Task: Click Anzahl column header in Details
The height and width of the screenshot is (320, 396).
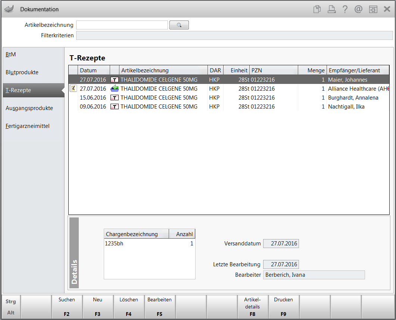Action: pyautogui.click(x=182, y=234)
